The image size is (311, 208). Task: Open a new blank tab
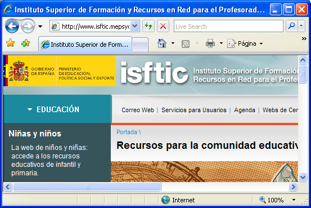pos(140,45)
